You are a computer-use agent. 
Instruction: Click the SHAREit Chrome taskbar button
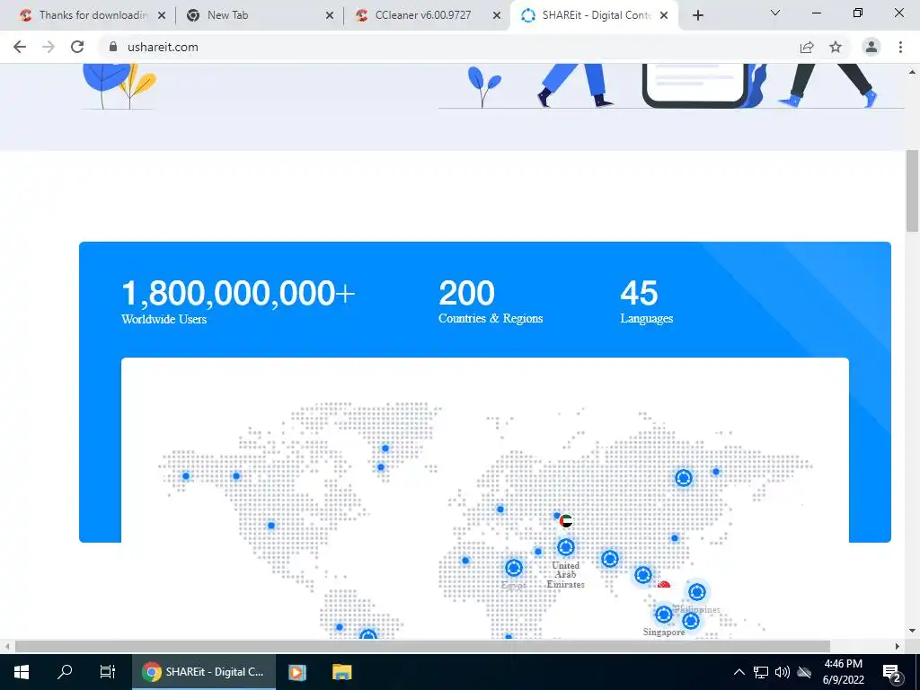pyautogui.click(x=204, y=672)
